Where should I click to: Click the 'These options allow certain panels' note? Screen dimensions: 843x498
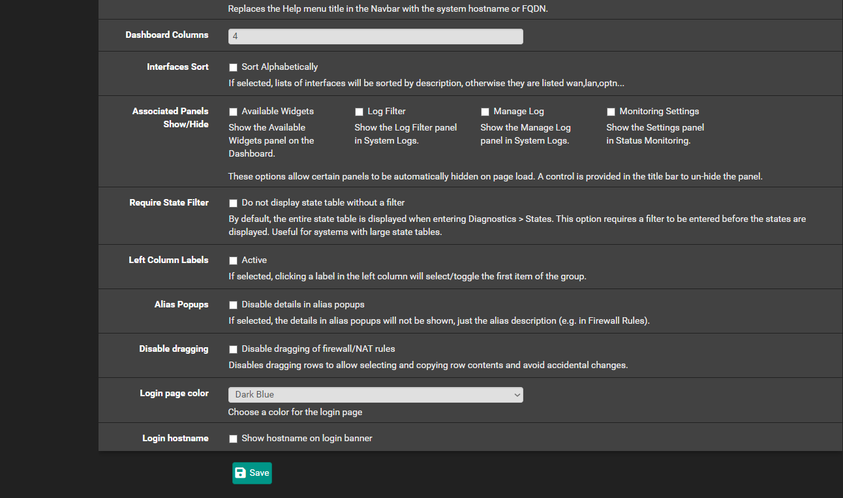click(495, 176)
